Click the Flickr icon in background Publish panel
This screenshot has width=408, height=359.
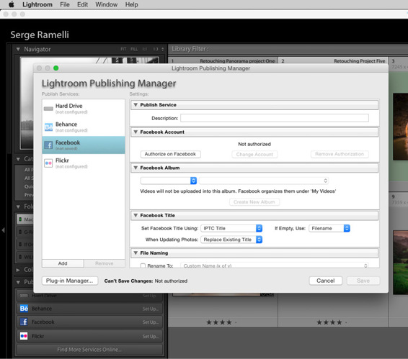24,336
